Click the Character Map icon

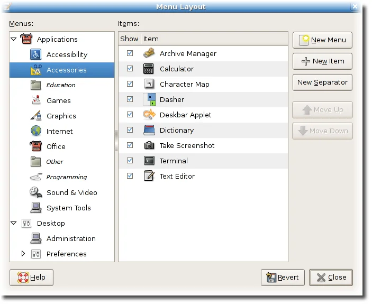tap(149, 84)
